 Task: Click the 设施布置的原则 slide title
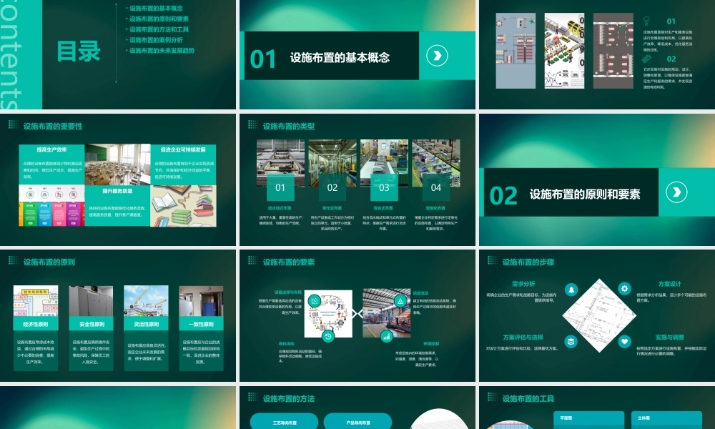(49, 262)
